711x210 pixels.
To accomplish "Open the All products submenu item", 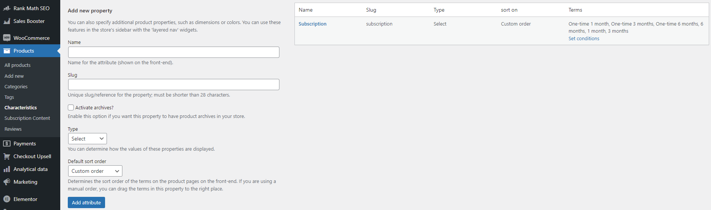I will point(17,65).
